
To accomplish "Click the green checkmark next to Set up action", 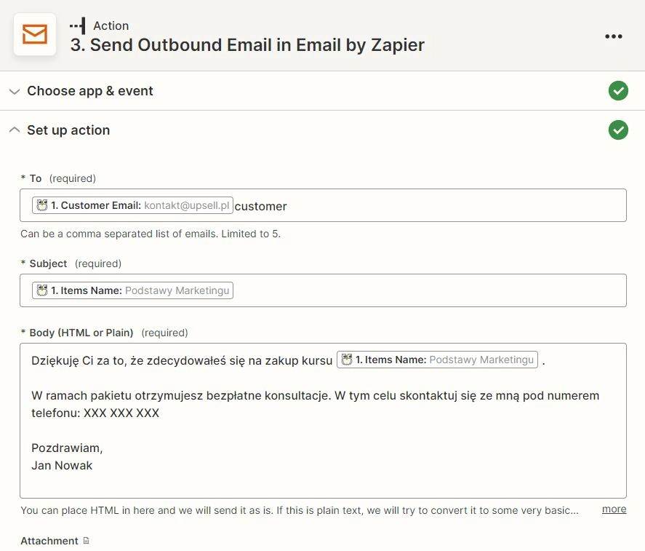I will click(x=618, y=130).
